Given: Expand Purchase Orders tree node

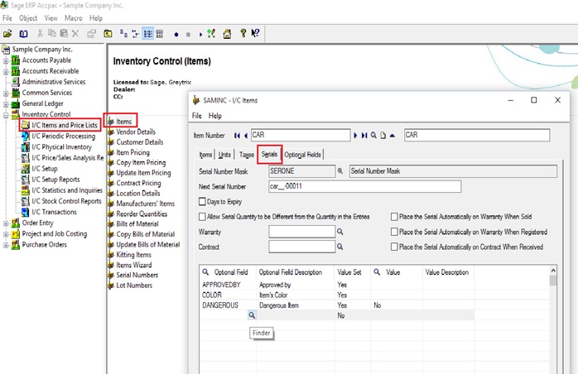Looking at the screenshot, I should pos(6,245).
